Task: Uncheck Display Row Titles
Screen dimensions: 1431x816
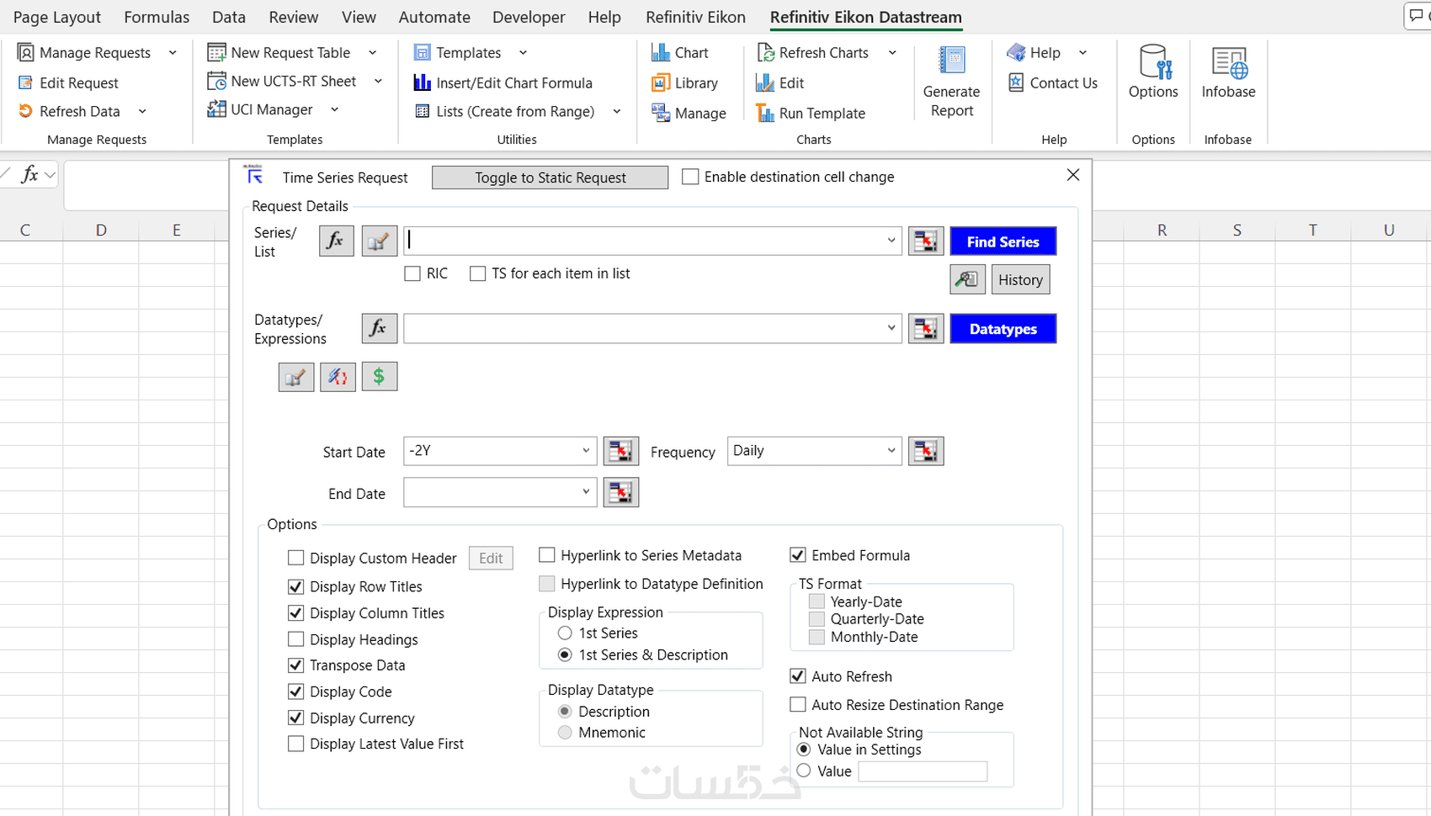Action: pos(295,586)
